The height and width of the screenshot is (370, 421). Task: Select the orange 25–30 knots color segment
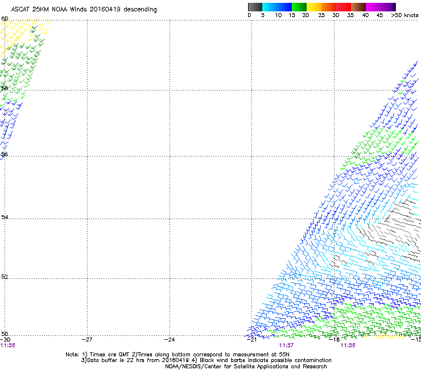(329, 7)
